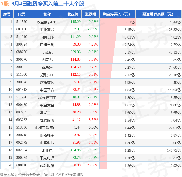Screen dimensions: 182x177
Task: Select the 鼎捷数智 name cell
Action: point(47,83)
